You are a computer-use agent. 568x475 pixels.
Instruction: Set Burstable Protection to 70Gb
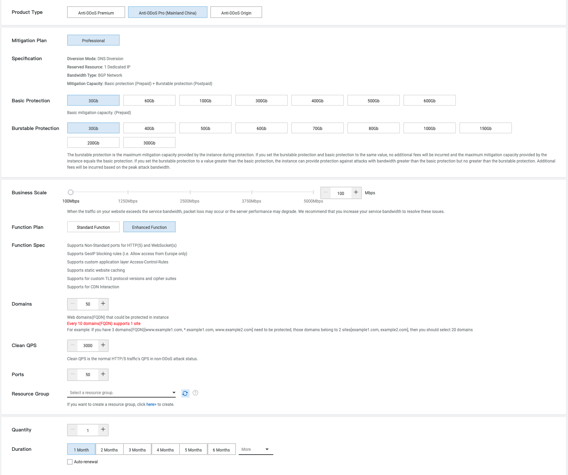318,128
